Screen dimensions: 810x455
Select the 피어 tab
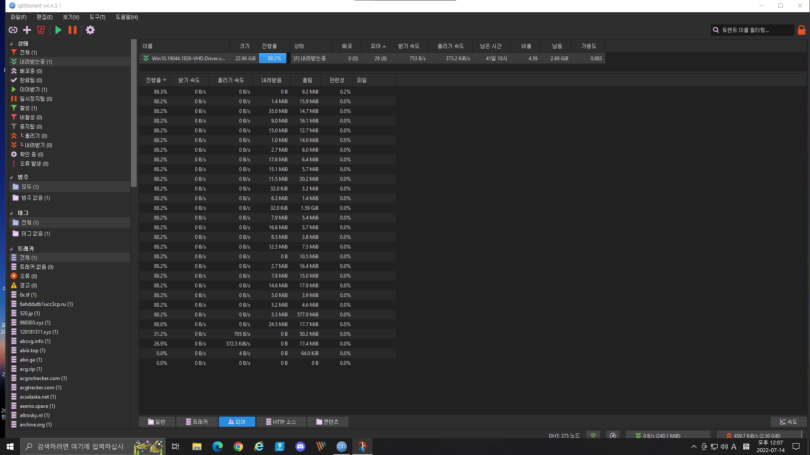tap(237, 422)
